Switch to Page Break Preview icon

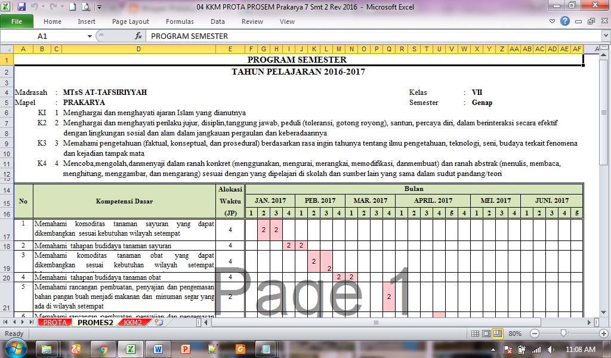pyautogui.click(x=498, y=334)
